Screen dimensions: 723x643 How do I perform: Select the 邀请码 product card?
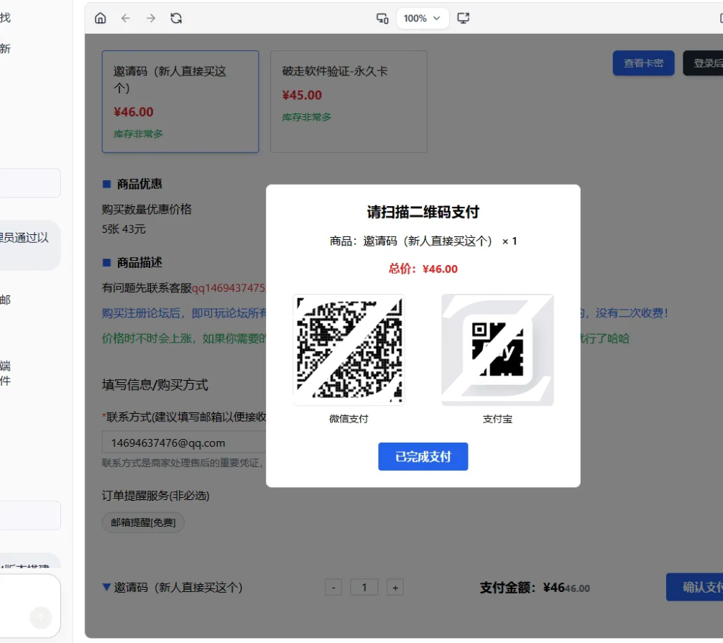click(x=180, y=101)
